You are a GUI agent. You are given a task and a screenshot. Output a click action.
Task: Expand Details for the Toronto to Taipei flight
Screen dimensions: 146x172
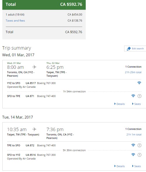click(119, 104)
